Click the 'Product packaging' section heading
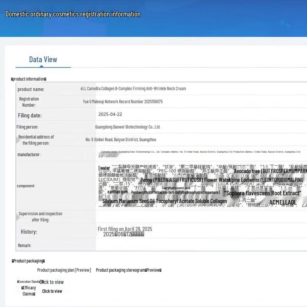 coord(28,261)
